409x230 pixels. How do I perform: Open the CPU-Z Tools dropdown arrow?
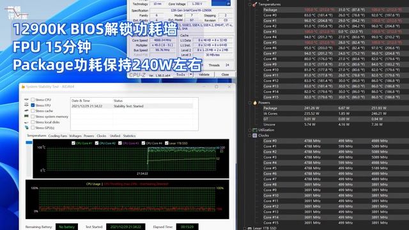coord(190,75)
